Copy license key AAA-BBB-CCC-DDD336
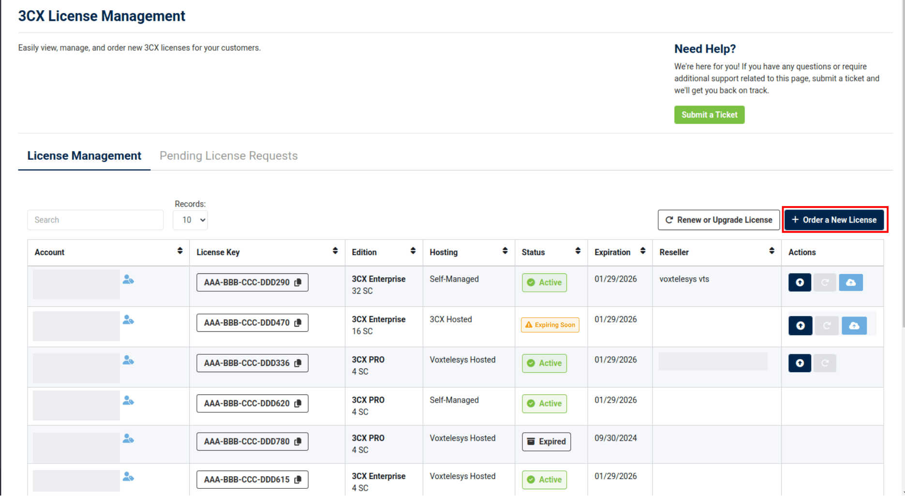 298,363
